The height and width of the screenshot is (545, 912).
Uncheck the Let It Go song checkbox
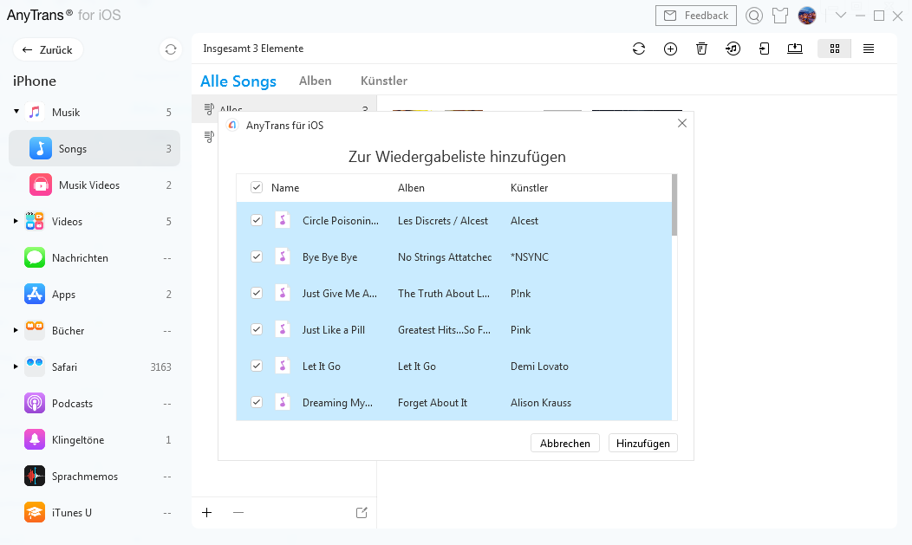tap(257, 367)
